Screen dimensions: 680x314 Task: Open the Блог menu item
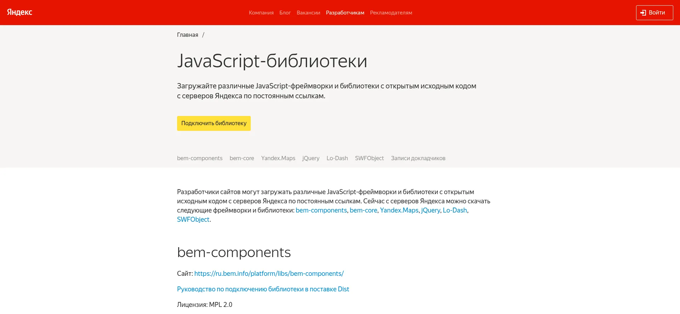pyautogui.click(x=285, y=13)
